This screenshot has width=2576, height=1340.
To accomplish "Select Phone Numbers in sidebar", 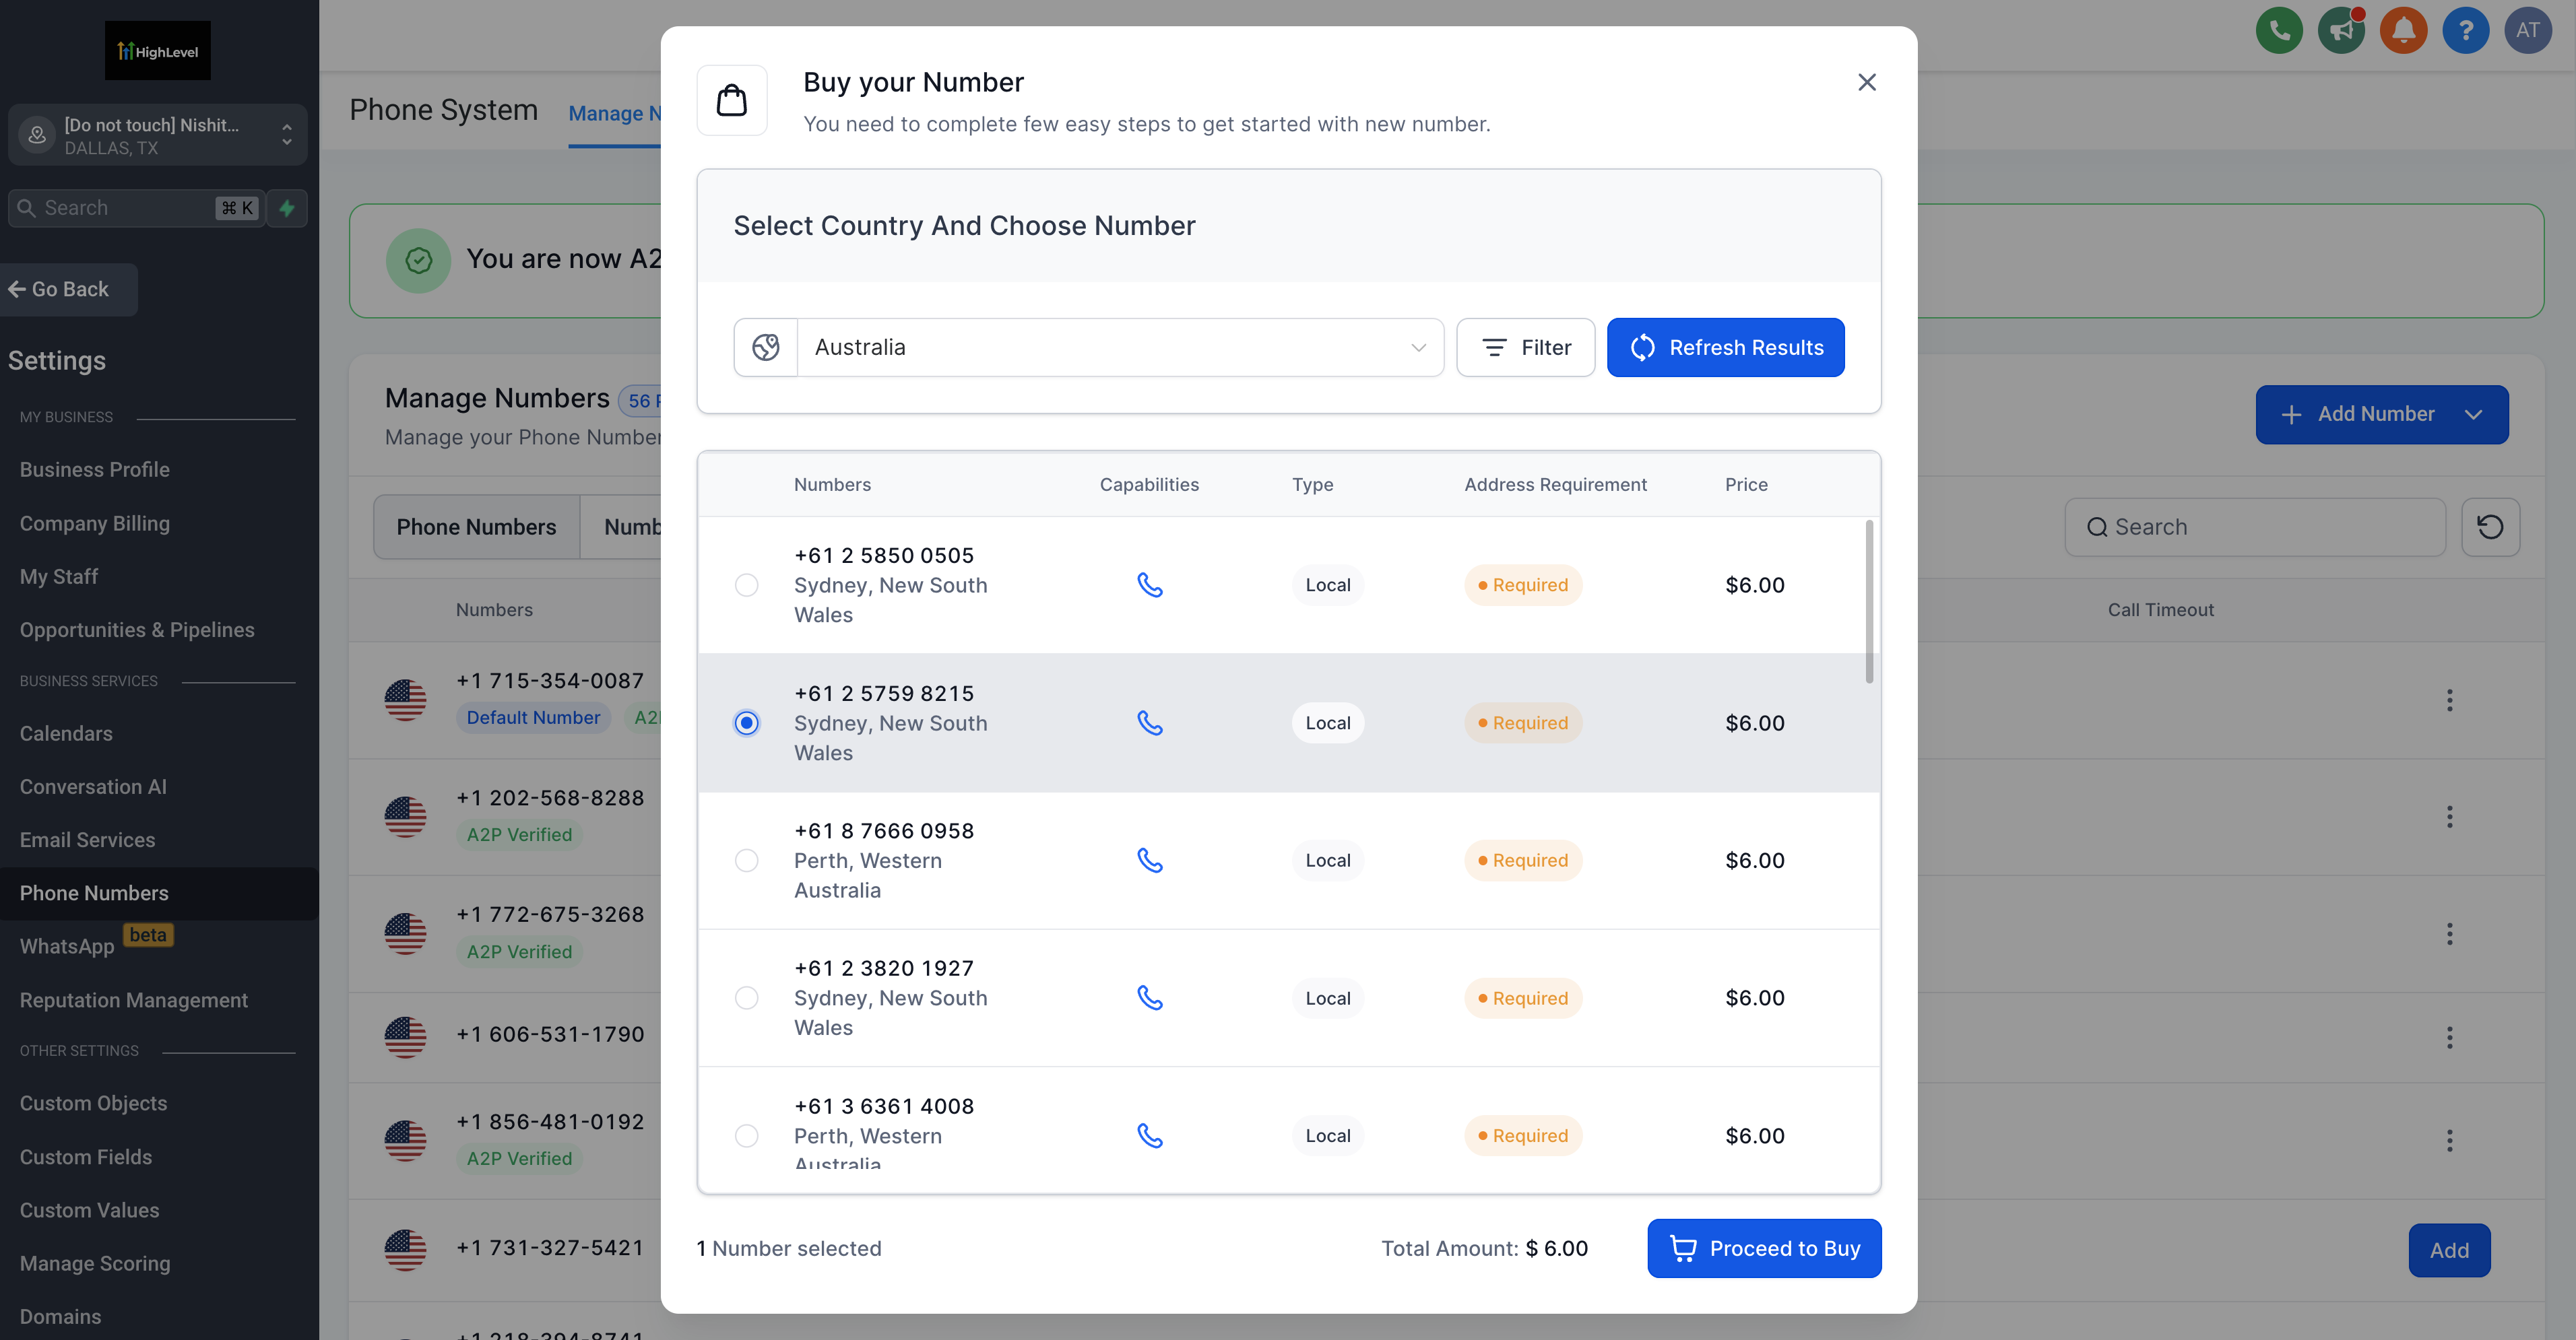I will click(x=159, y=894).
